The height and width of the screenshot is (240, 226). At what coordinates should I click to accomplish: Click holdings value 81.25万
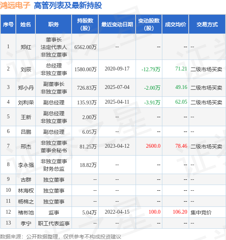88,147
